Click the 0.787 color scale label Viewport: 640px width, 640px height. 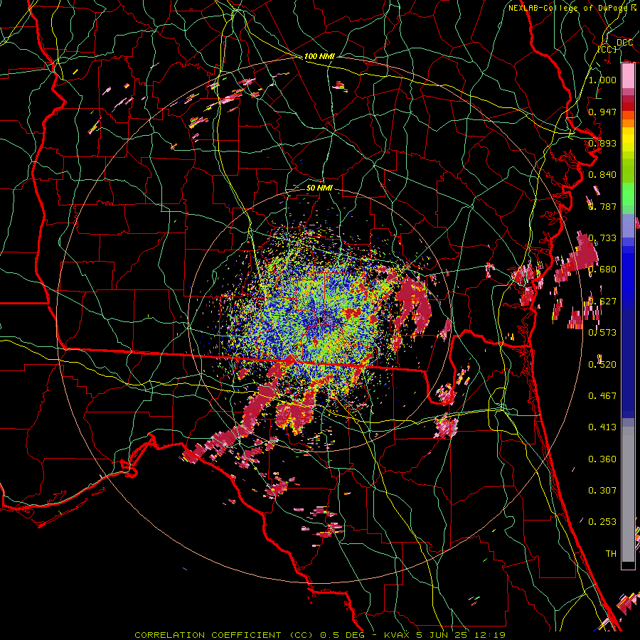click(602, 206)
